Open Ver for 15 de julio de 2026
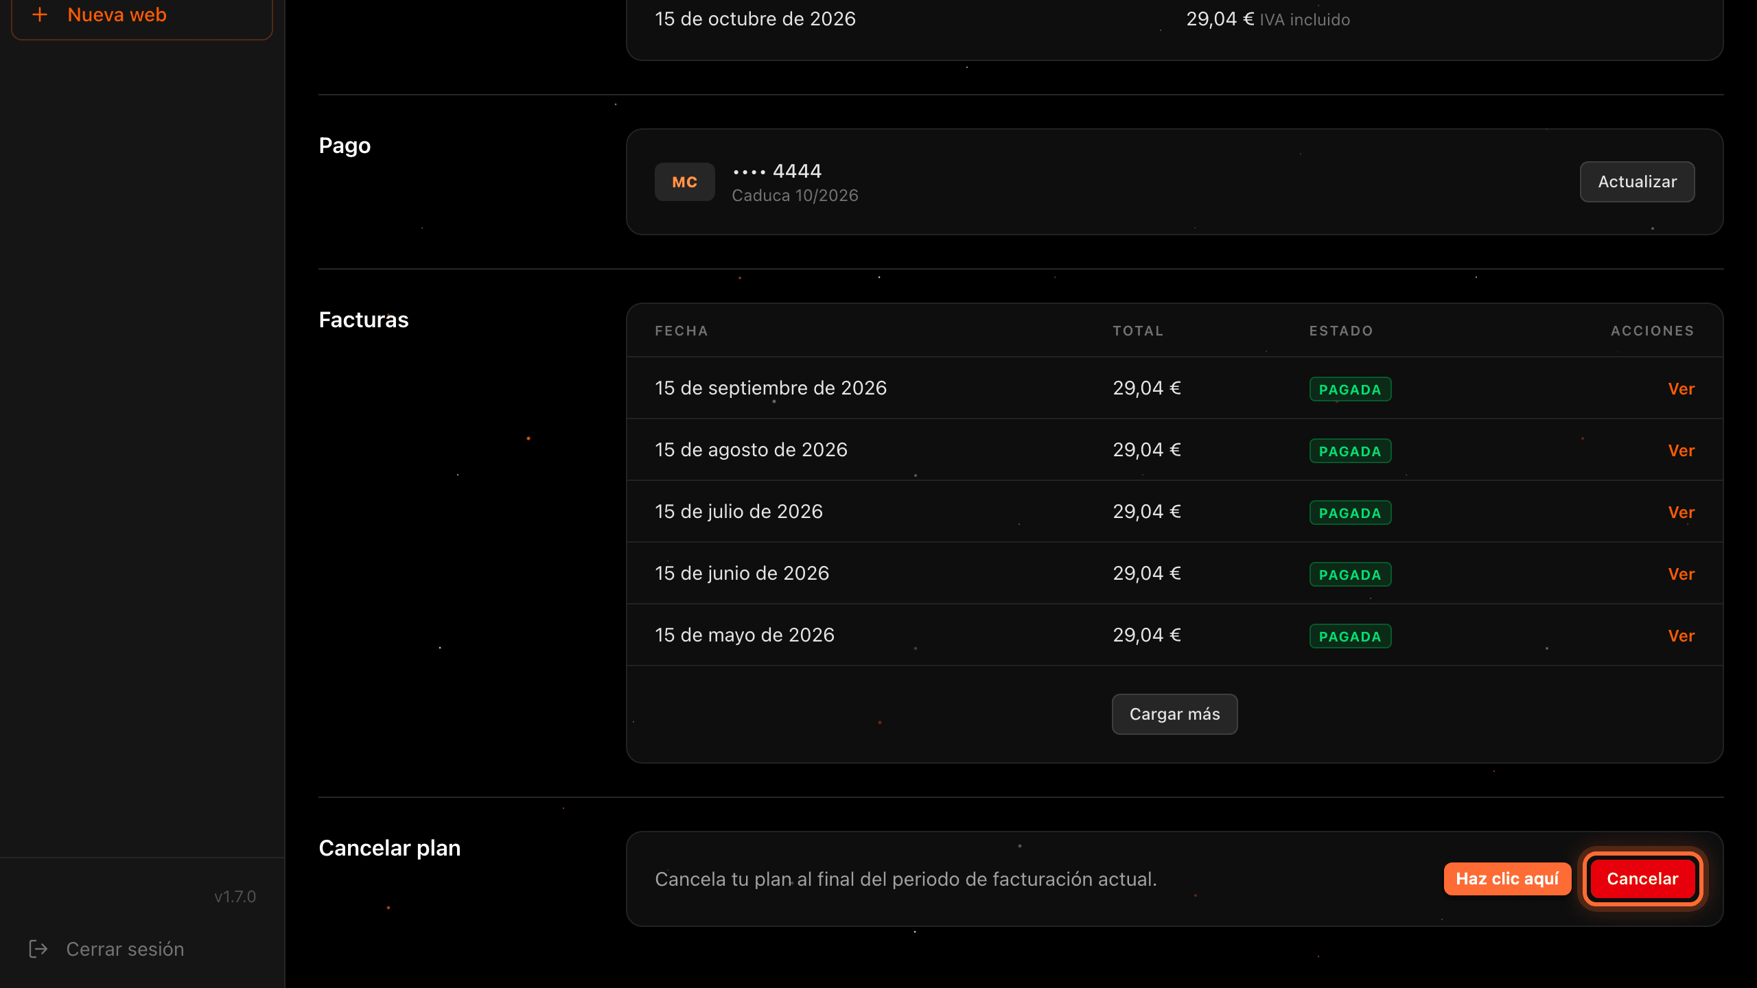Screen dimensions: 1757x988 coord(1681,512)
